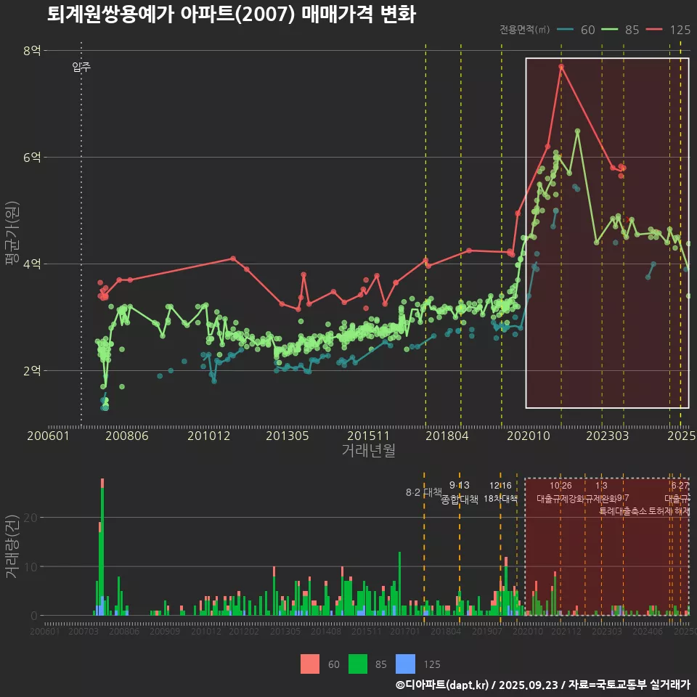
Task: Click the chart title 퇴계원쌍용예가 아파트
Action: [231, 15]
